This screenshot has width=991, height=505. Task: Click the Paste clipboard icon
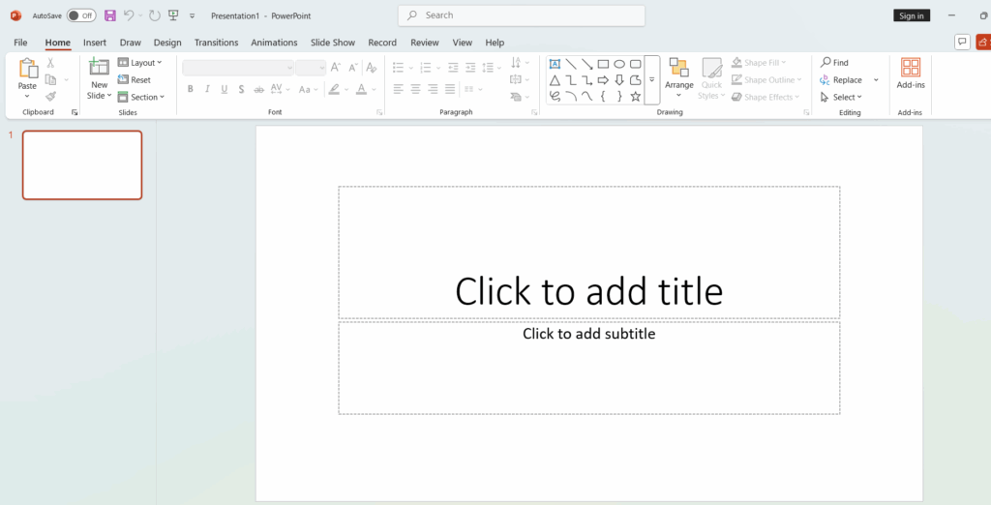pyautogui.click(x=27, y=69)
